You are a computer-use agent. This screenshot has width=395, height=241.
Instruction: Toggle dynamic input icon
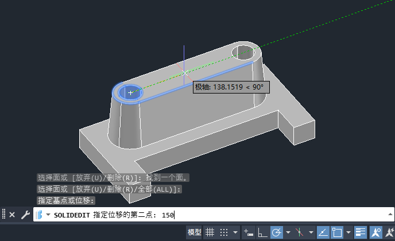tap(249, 232)
